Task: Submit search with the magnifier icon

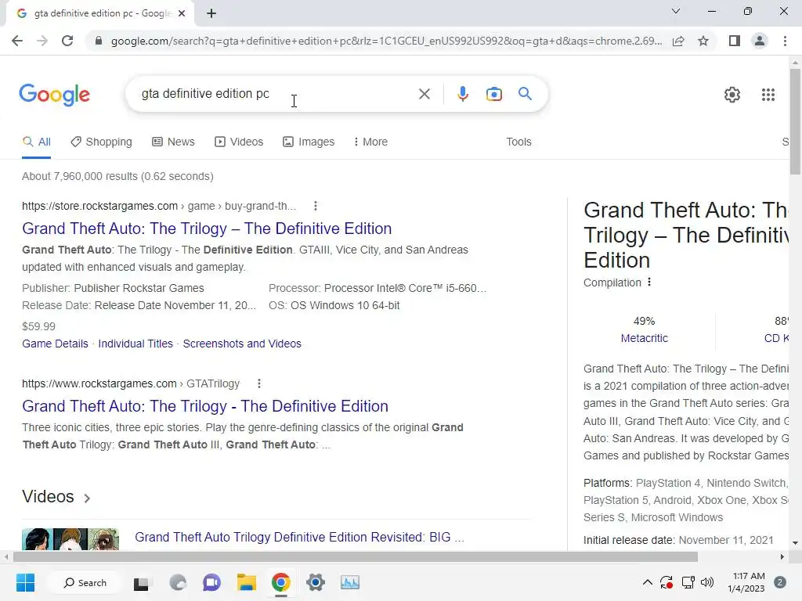Action: pyautogui.click(x=525, y=94)
